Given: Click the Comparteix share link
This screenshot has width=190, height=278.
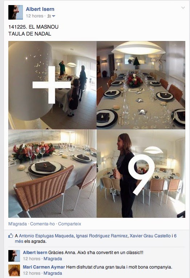Looking at the screenshot, I should coord(69,224).
